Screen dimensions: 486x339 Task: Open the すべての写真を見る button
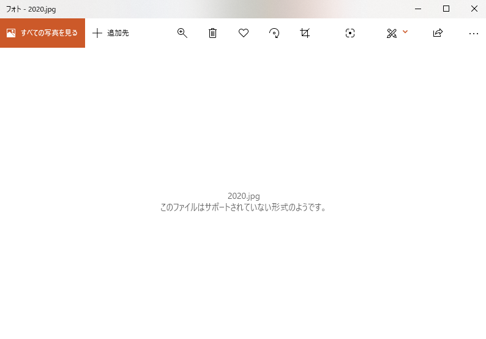pyautogui.click(x=42, y=33)
